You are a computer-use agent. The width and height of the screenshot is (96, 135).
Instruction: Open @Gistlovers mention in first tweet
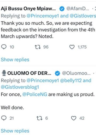(x=83, y=16)
